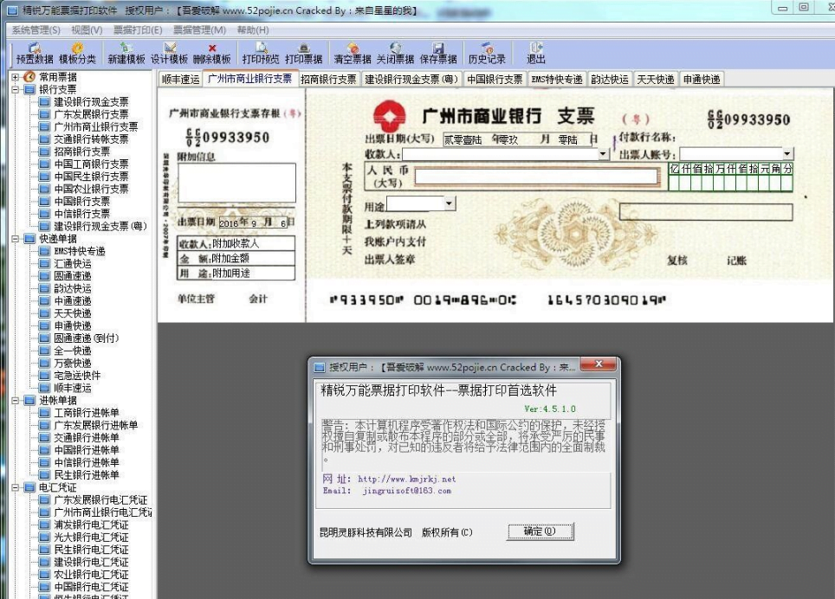Select 汇通快运 in tree
This screenshot has height=599, width=835.
[73, 264]
